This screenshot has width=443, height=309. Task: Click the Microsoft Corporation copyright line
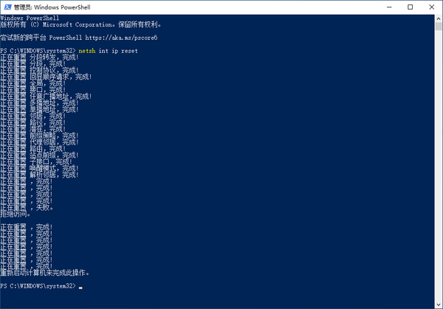coord(80,24)
